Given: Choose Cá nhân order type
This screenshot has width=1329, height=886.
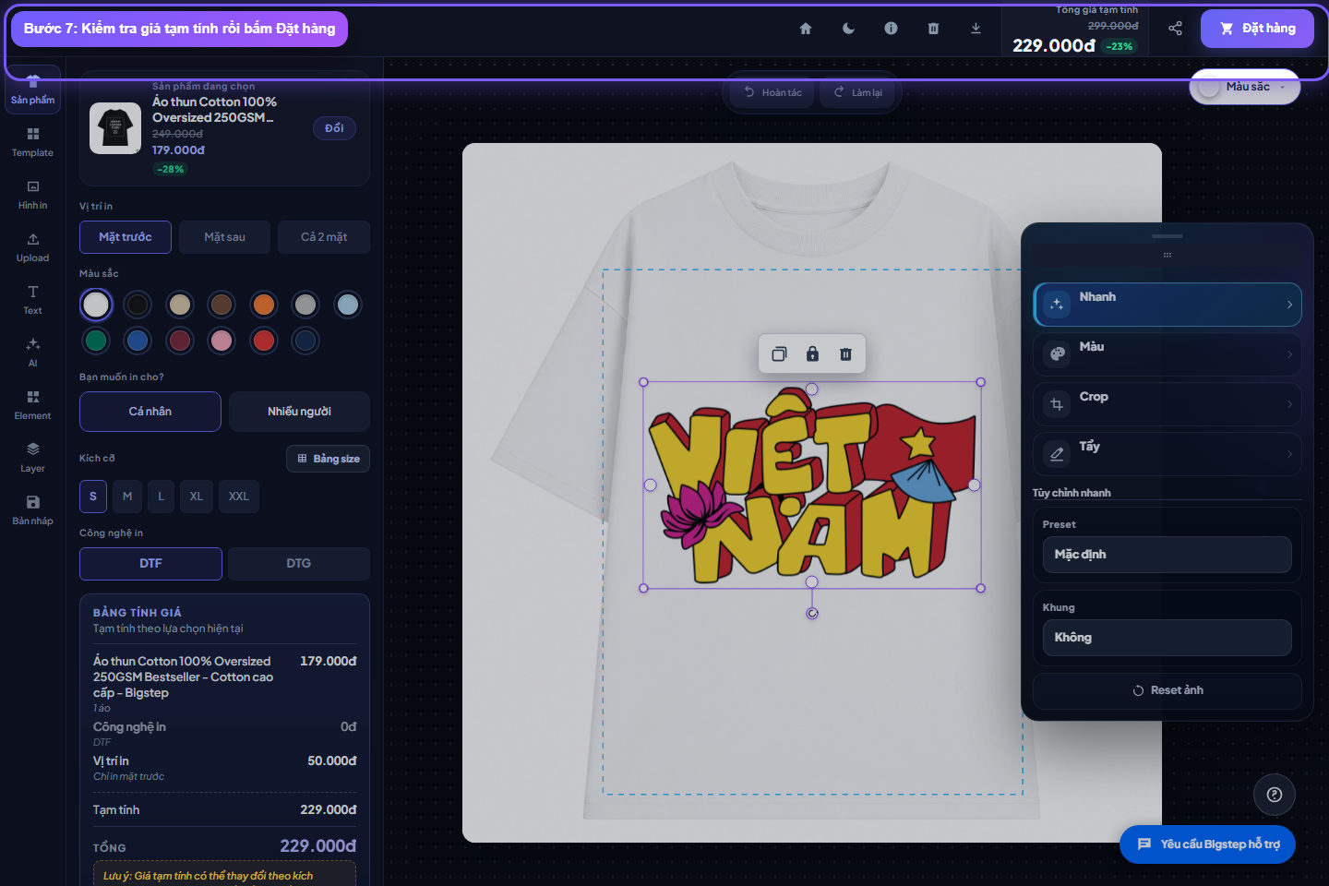Looking at the screenshot, I should (150, 412).
